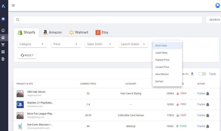
Task: Click the user avatar in top right
Action: (218, 5)
